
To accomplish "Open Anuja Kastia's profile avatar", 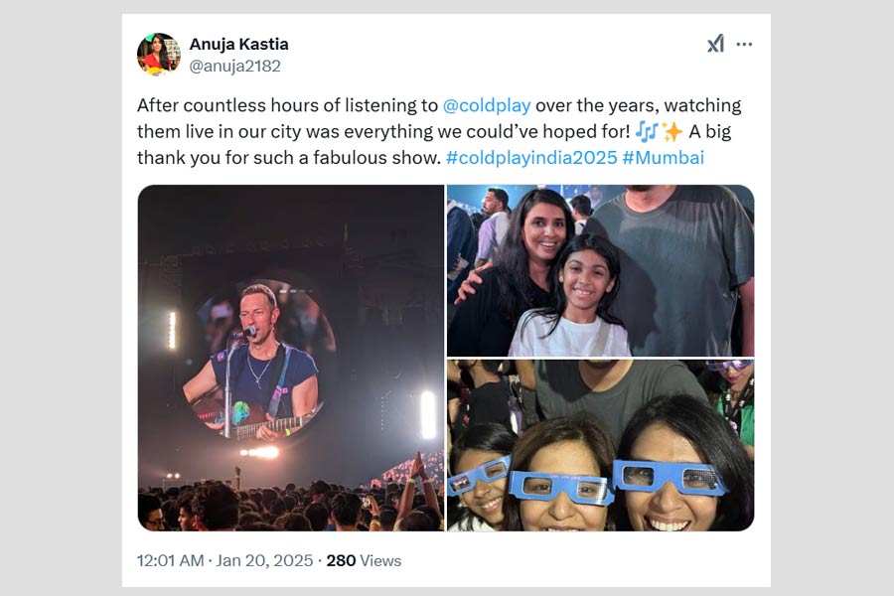I will click(158, 55).
